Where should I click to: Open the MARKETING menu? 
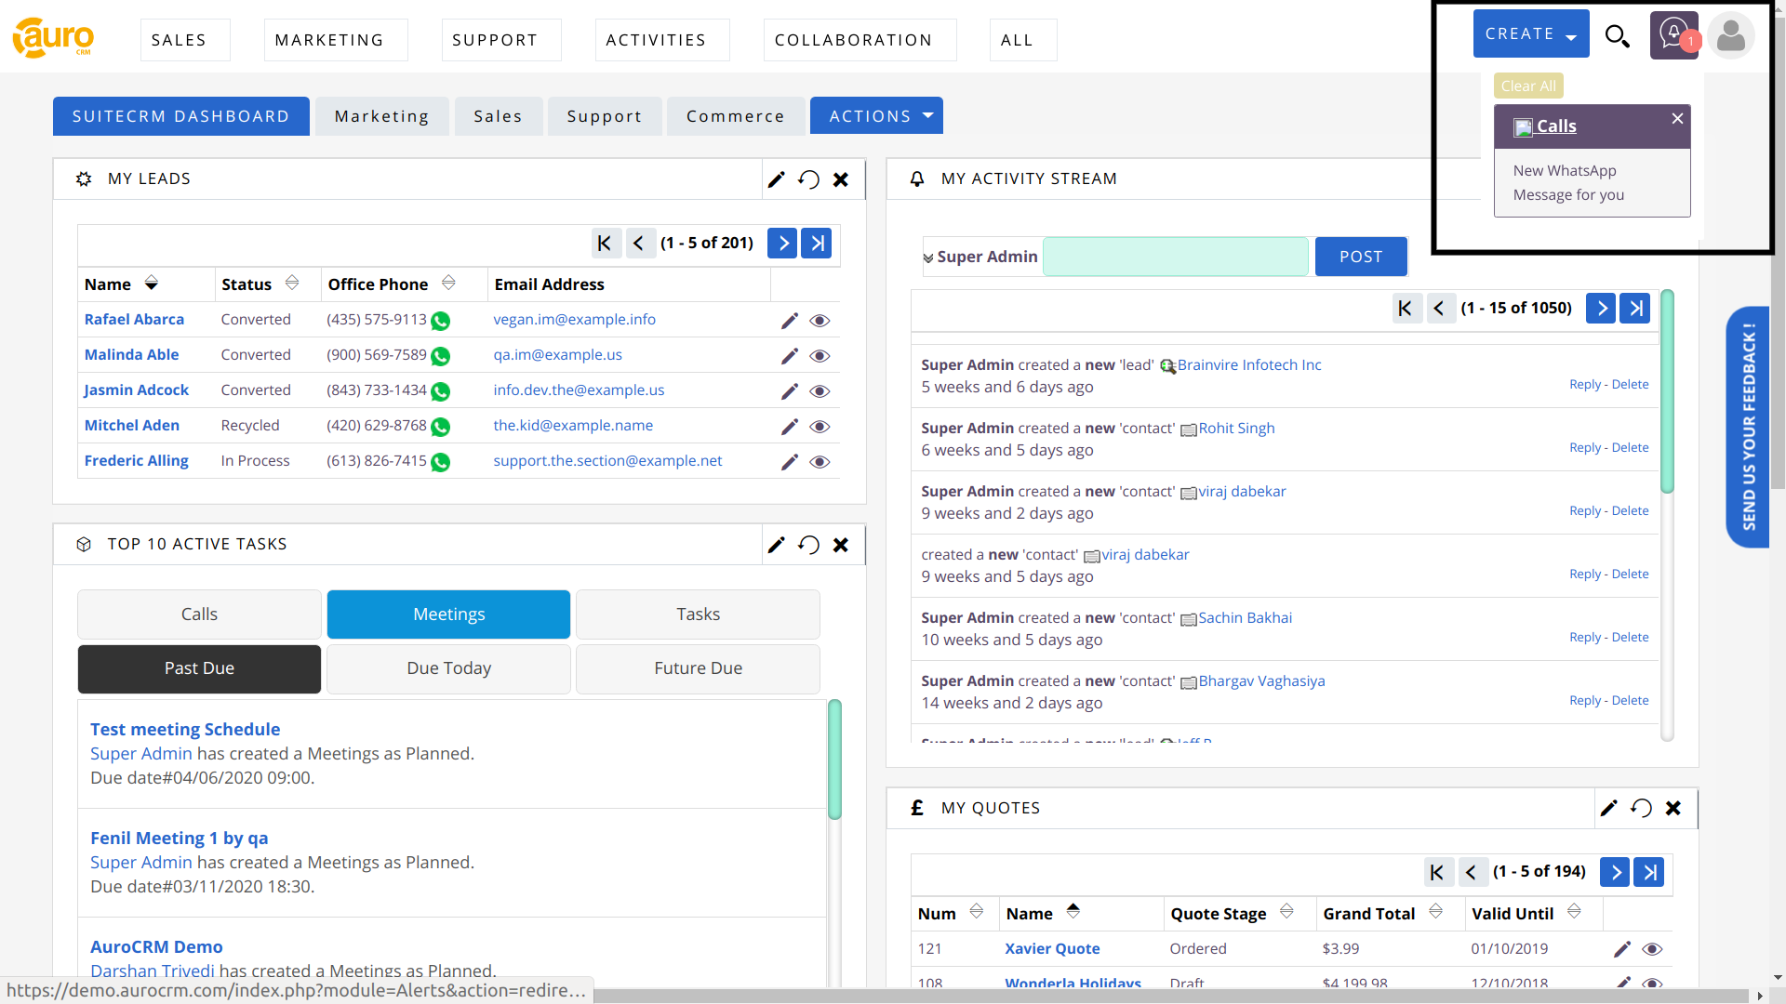(x=336, y=40)
